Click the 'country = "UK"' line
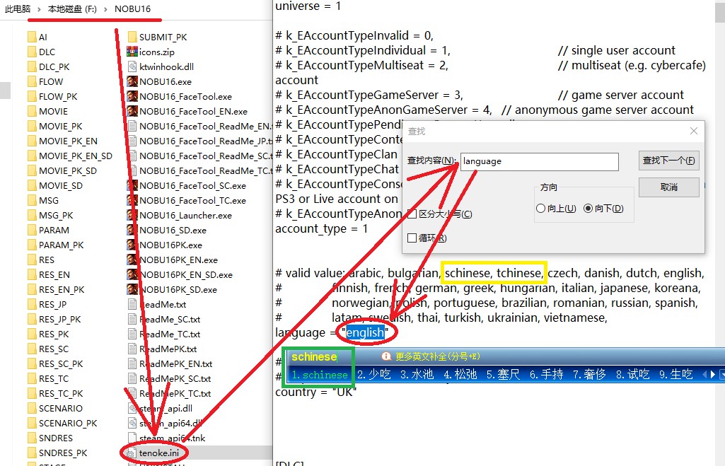 (x=315, y=392)
